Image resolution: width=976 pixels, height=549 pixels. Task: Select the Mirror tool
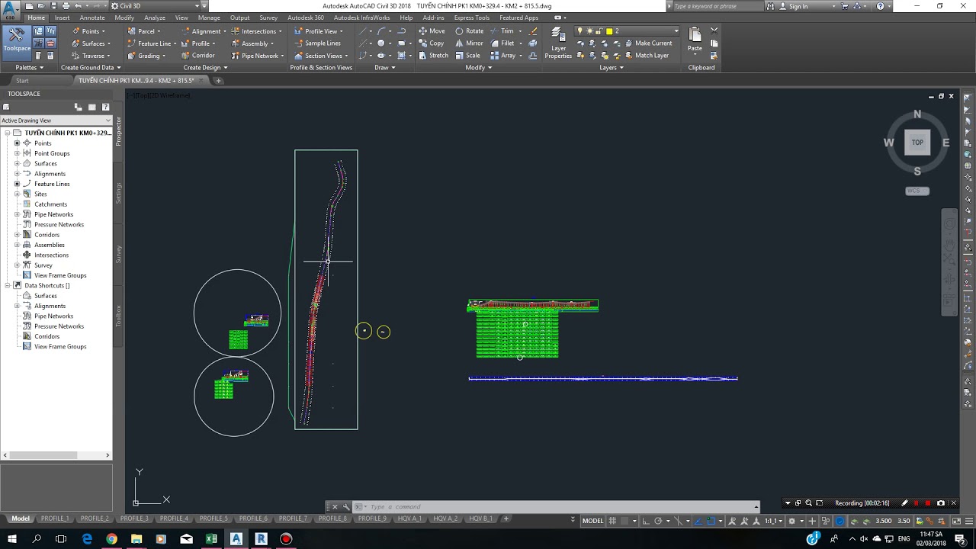pyautogui.click(x=469, y=43)
